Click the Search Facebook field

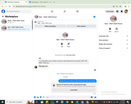[19, 11]
